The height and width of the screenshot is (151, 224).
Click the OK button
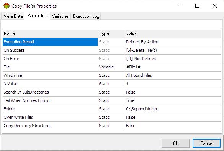pyautogui.click(x=175, y=143)
